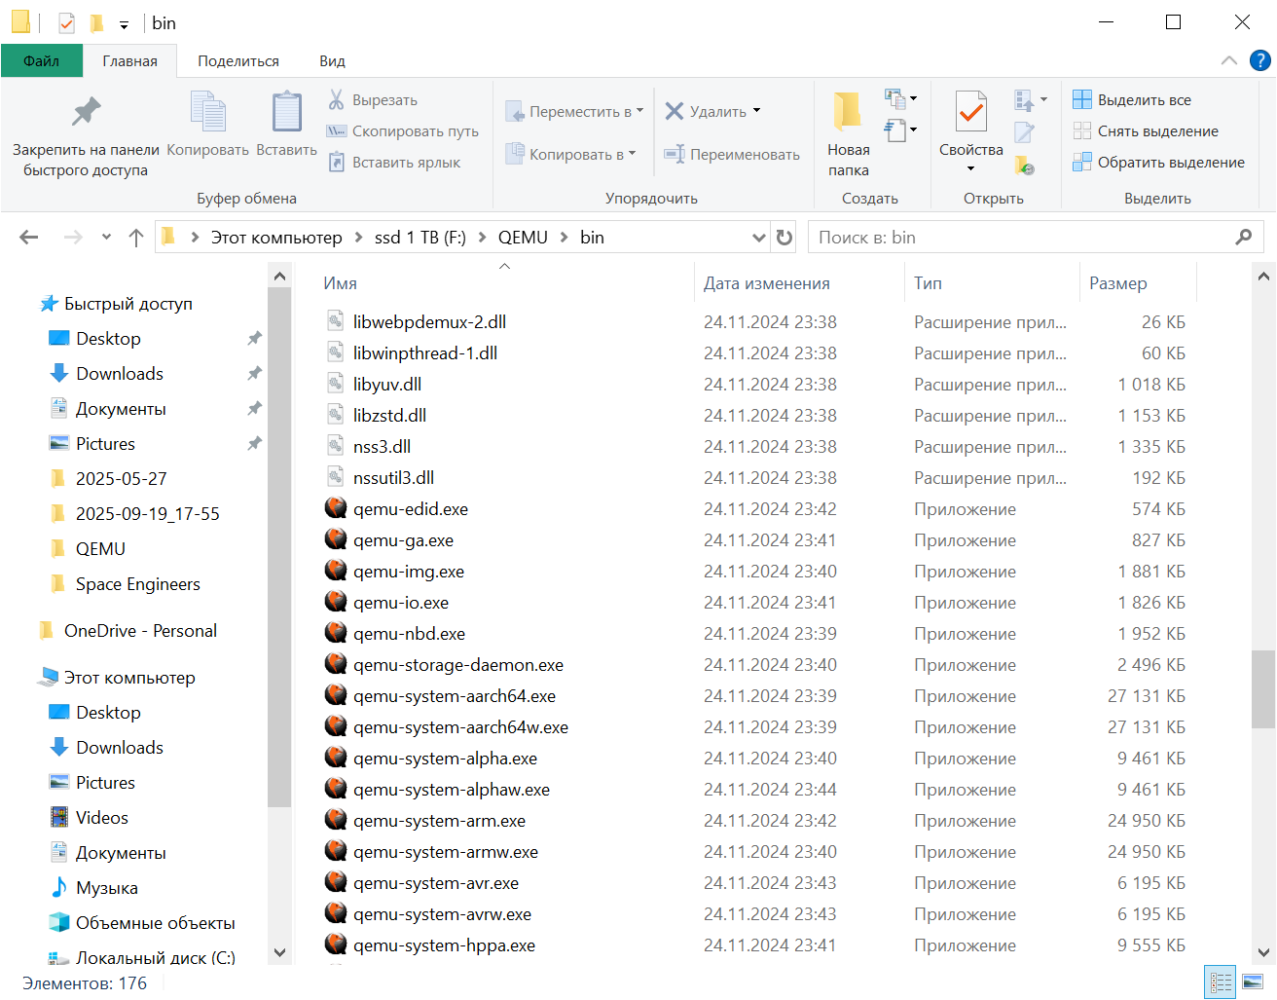Click the New folder icon
This screenshot has height=1000, width=1277.
[x=848, y=111]
